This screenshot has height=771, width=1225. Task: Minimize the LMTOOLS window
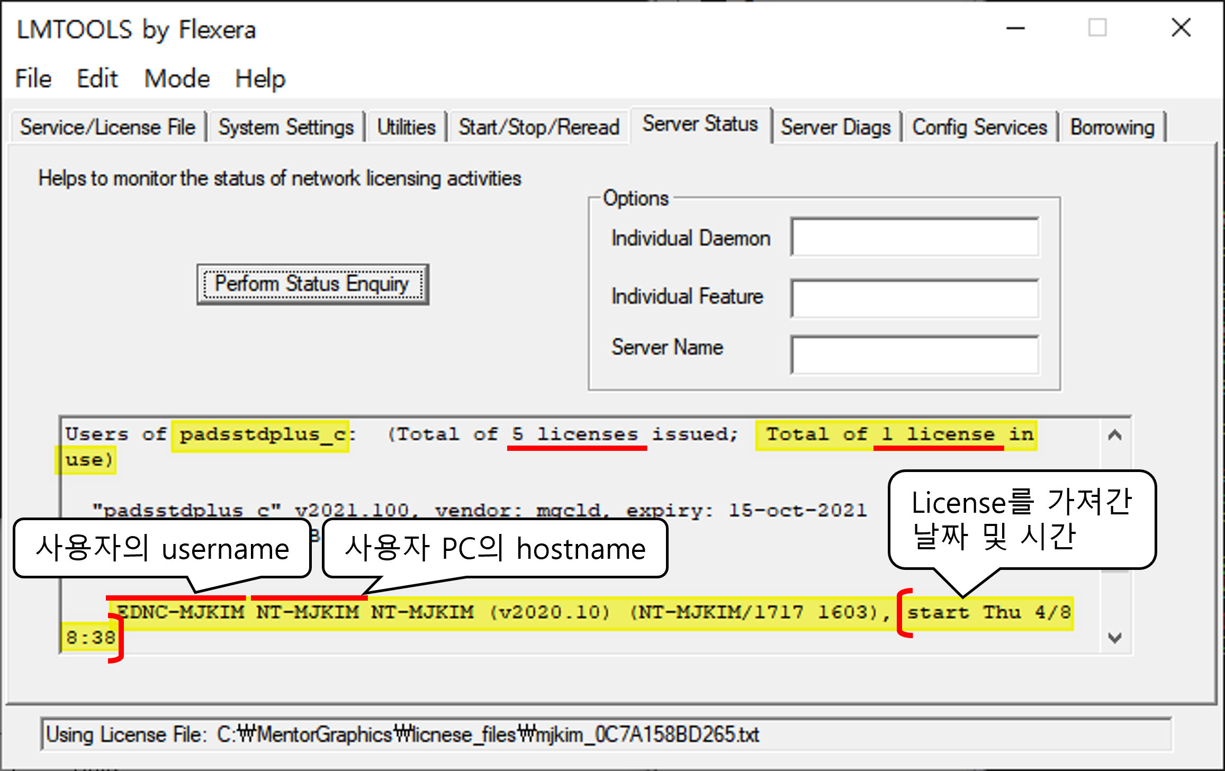1015,28
